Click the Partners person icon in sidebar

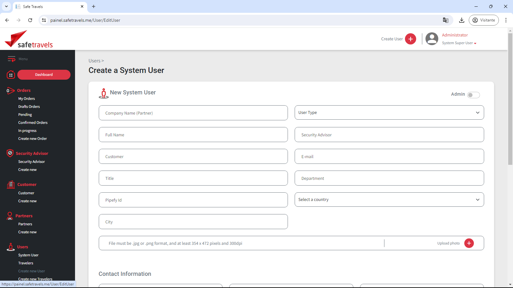pyautogui.click(x=10, y=216)
